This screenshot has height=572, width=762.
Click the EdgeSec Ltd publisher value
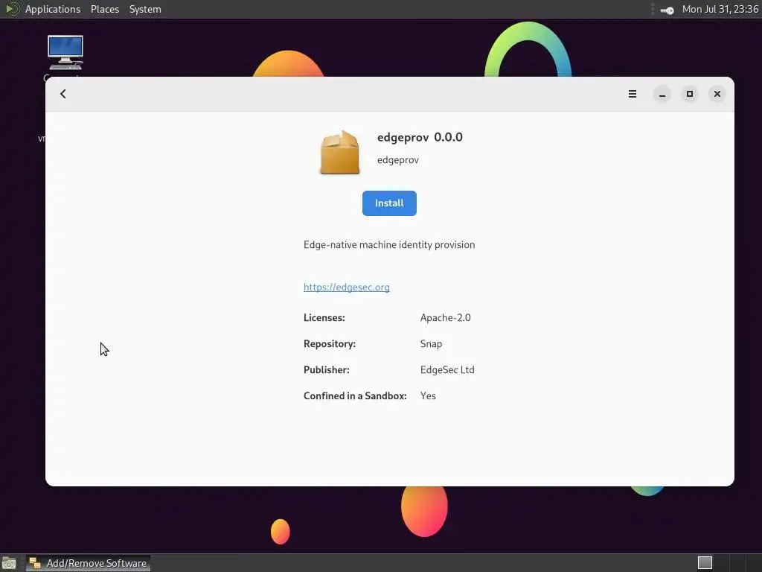[x=447, y=369]
